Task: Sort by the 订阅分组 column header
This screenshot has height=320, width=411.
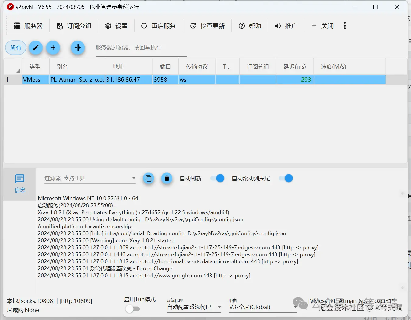Action: click(x=258, y=66)
